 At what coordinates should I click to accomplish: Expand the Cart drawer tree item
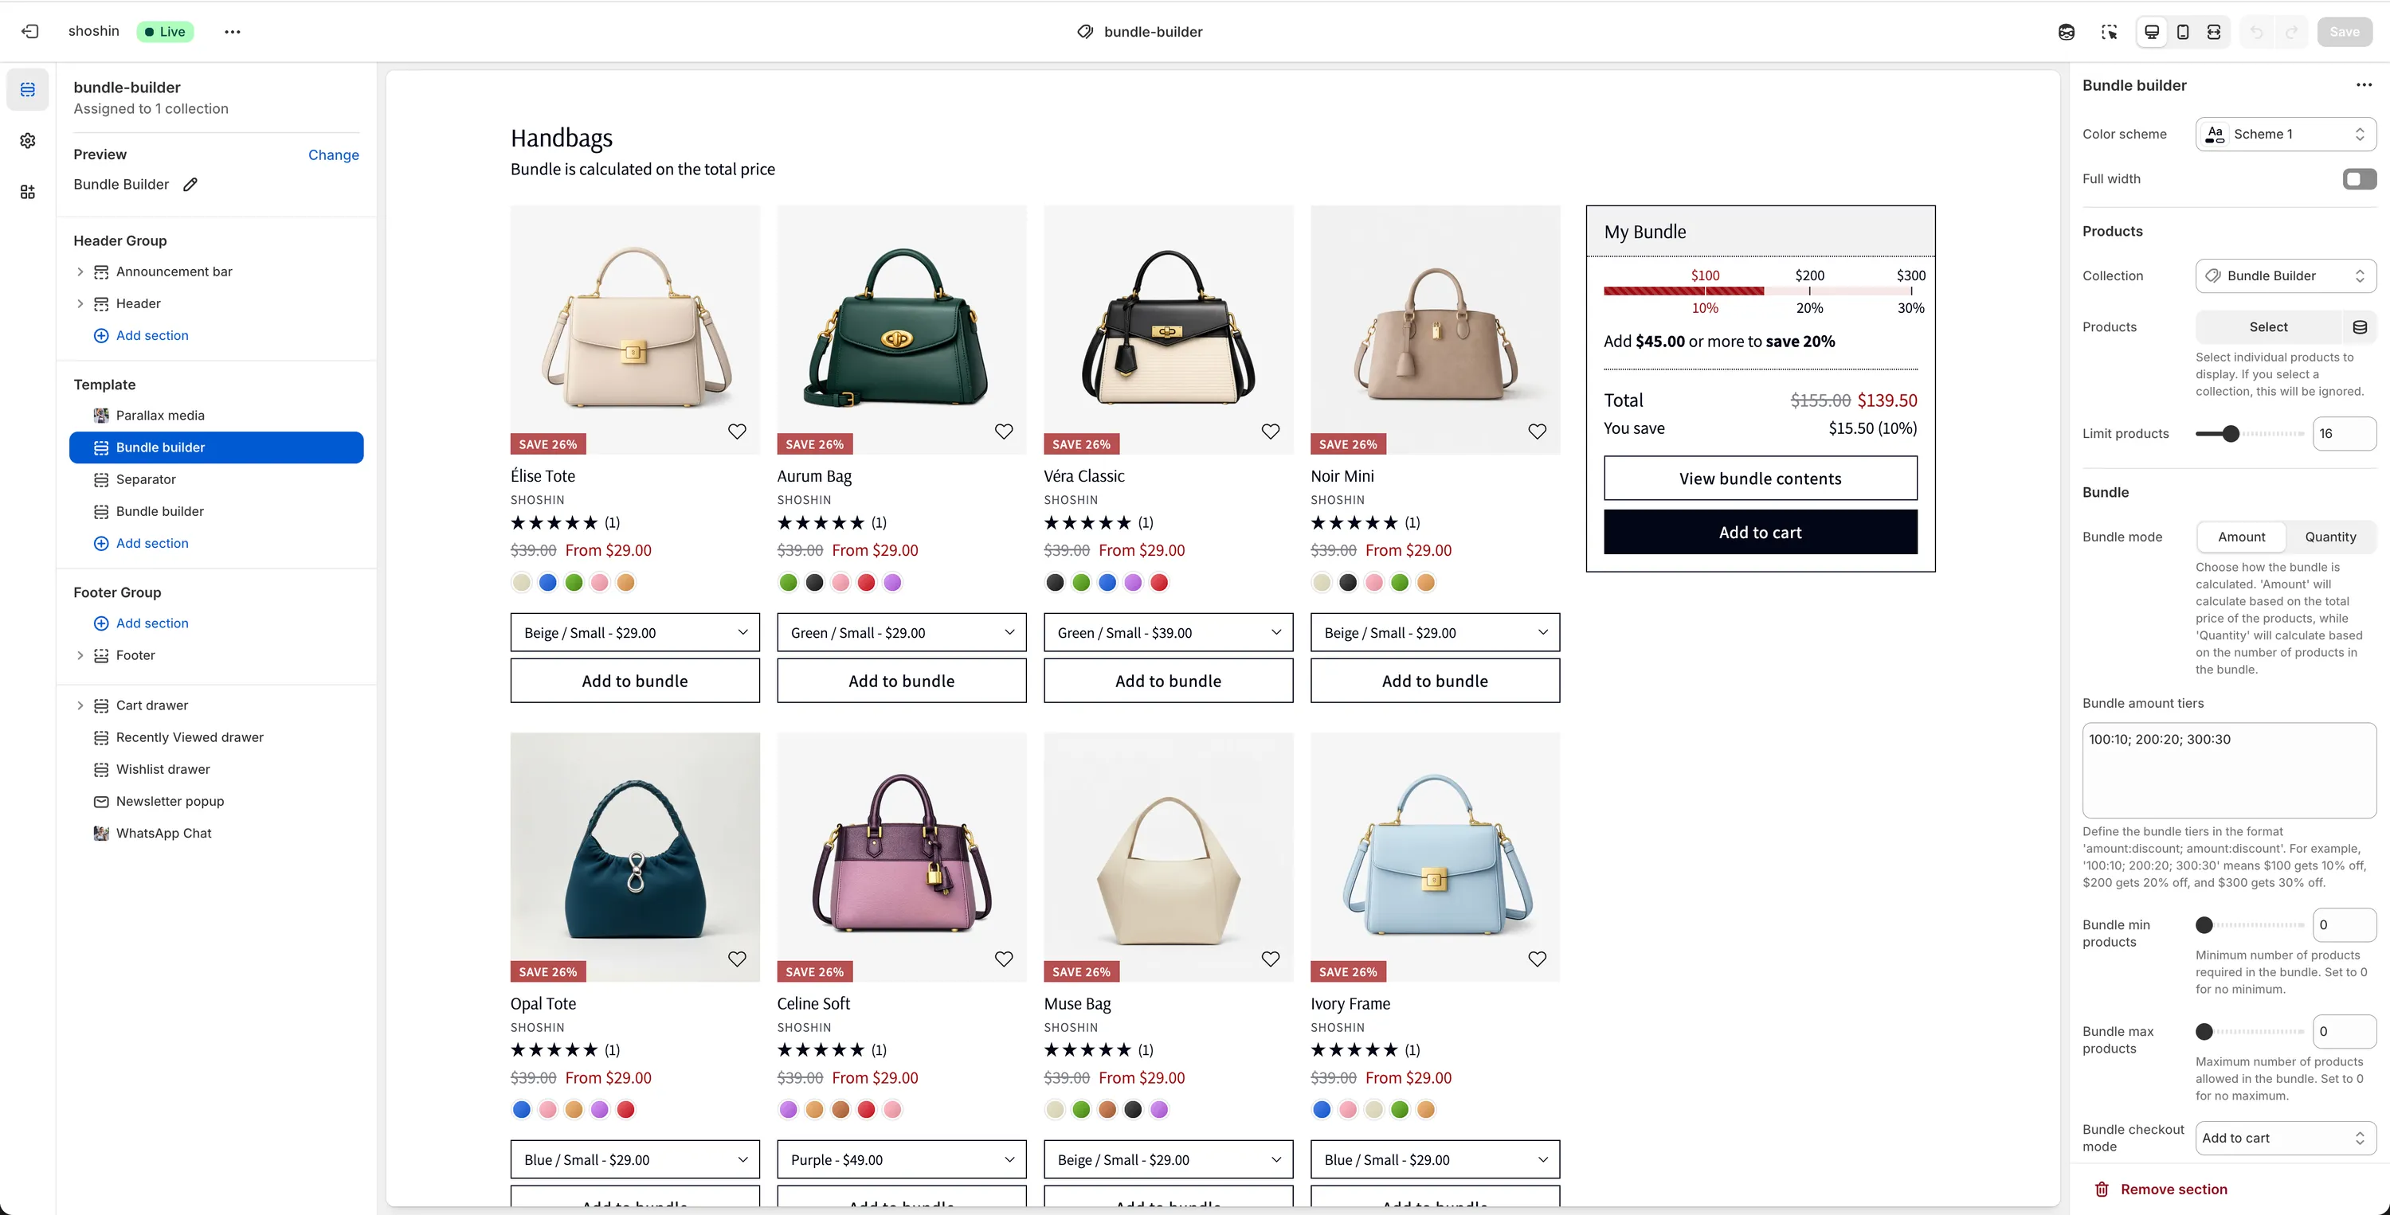80,705
